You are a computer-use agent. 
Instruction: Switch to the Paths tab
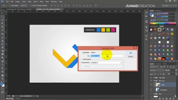(x=165, y=64)
